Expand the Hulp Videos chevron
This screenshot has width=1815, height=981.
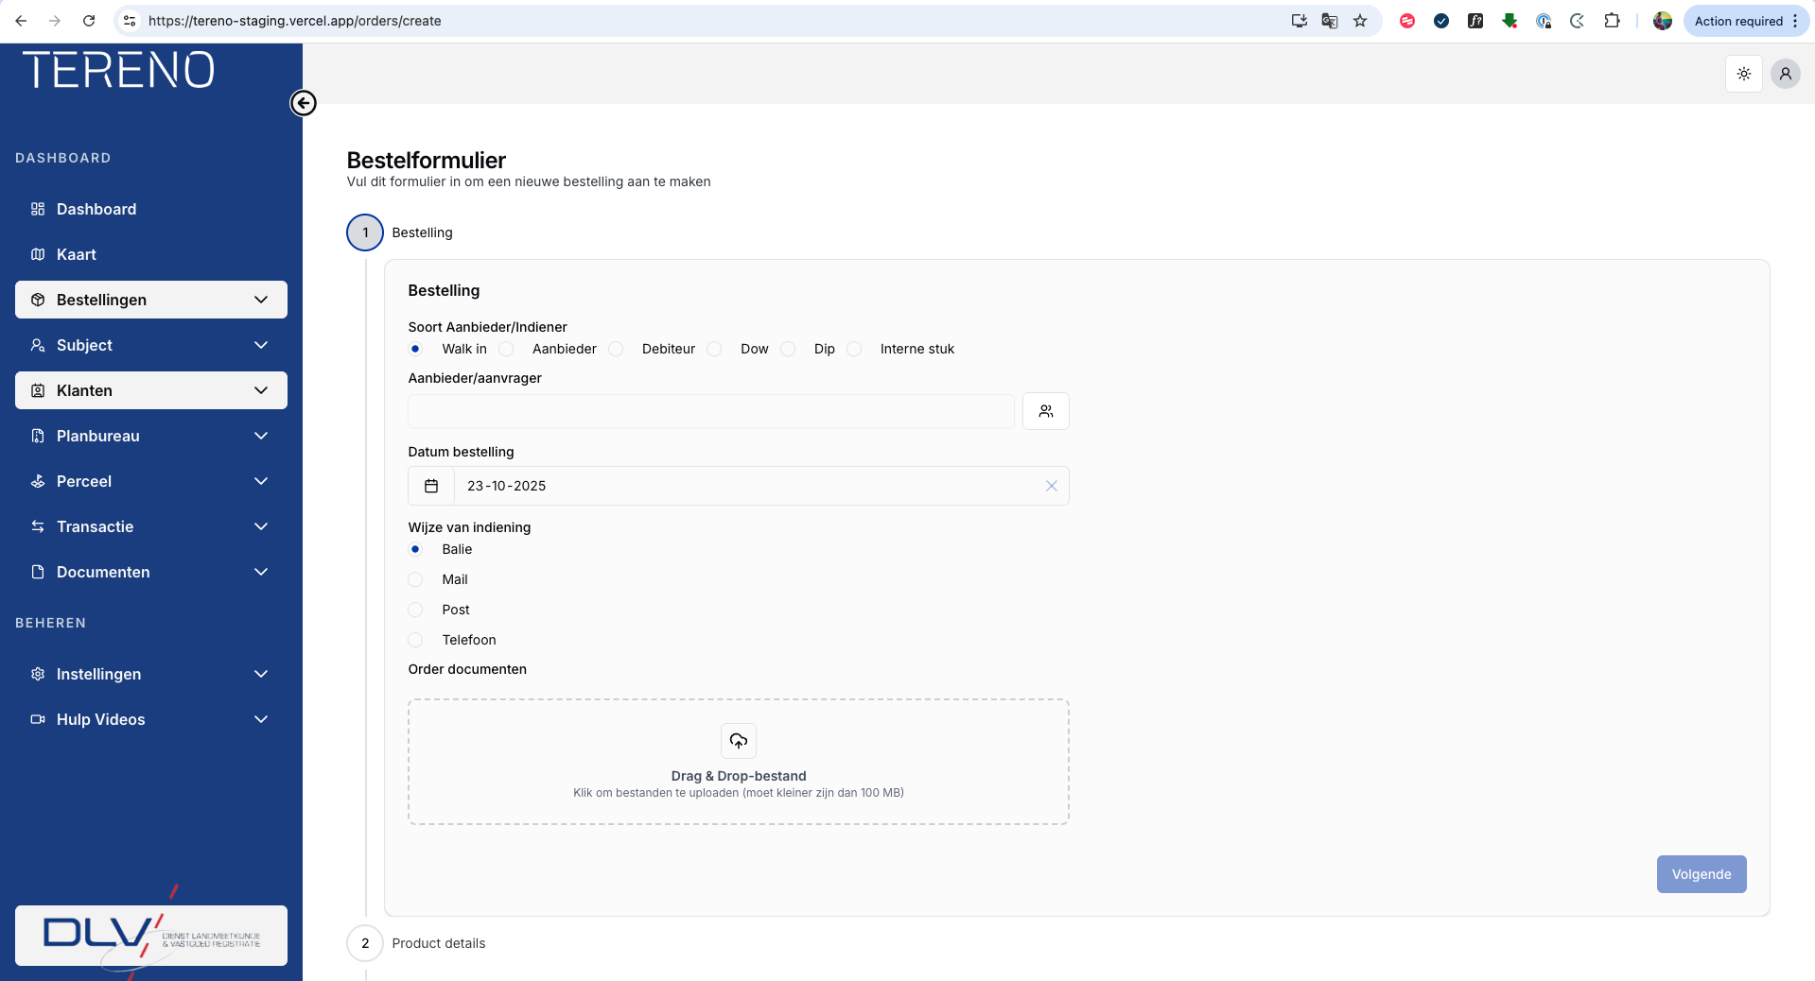coord(261,719)
